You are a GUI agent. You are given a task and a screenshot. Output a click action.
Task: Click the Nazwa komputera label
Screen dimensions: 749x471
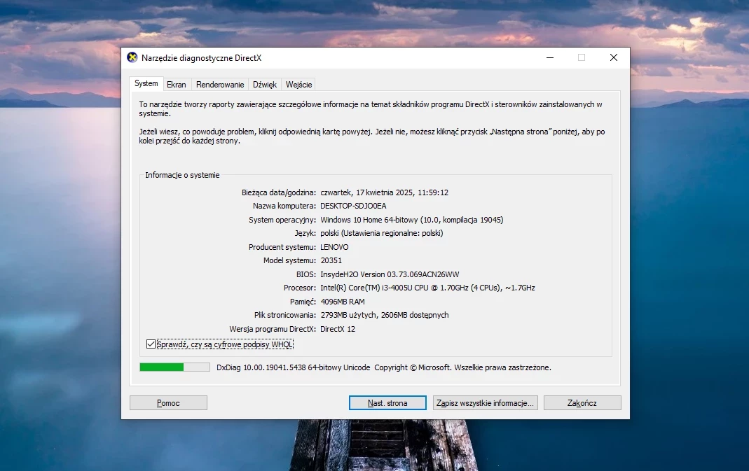[x=284, y=206]
